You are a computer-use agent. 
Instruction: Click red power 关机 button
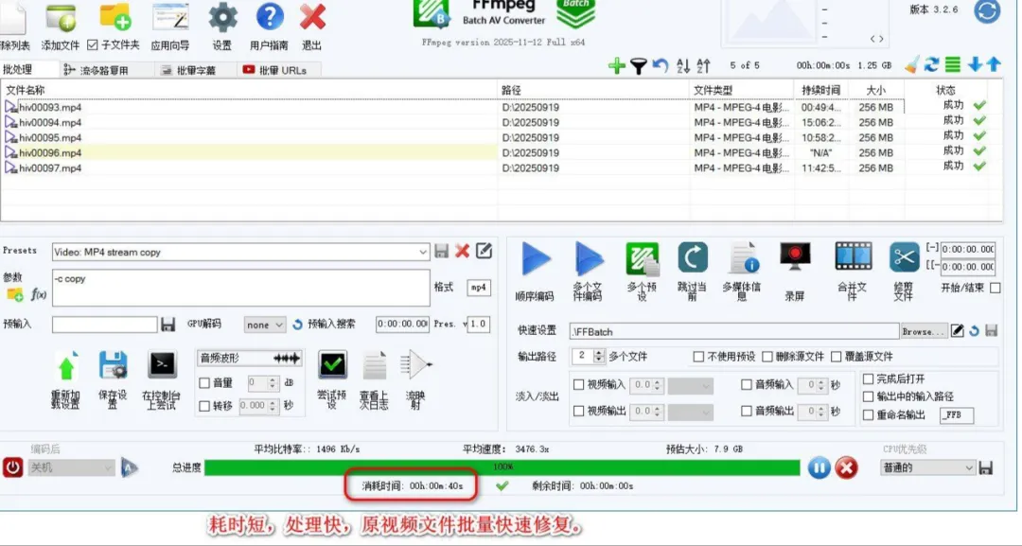[x=12, y=467]
